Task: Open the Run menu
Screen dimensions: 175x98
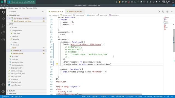Action: pyautogui.click(x=24, y=8)
